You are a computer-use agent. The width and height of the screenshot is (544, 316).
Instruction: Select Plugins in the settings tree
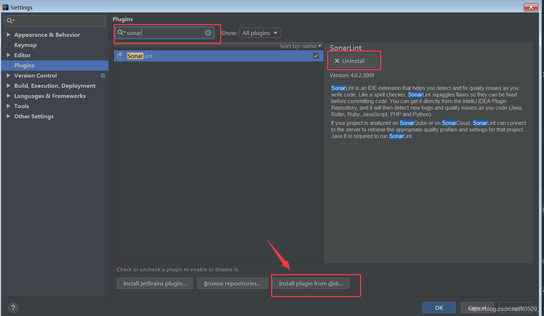pos(55,66)
